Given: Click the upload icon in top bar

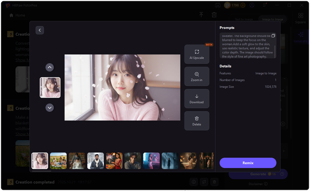Looking at the screenshot, I should point(201,15).
